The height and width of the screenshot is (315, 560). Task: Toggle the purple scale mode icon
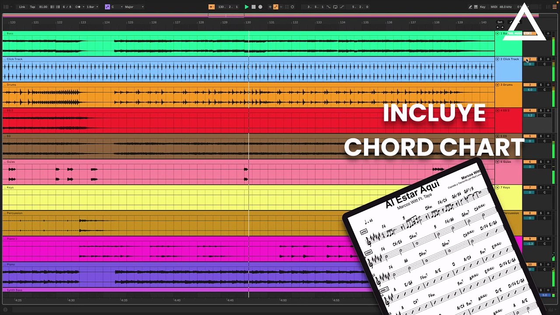pos(107,7)
